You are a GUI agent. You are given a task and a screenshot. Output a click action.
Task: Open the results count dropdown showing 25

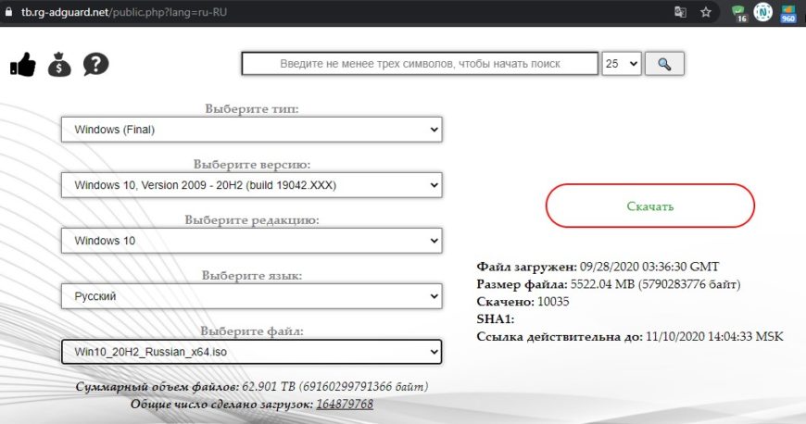(622, 64)
